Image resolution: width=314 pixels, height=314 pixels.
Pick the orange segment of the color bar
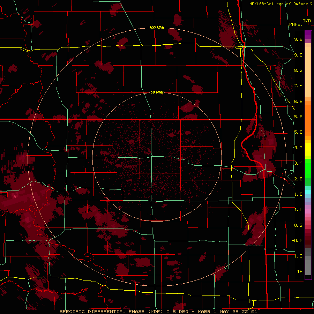pos(308,120)
